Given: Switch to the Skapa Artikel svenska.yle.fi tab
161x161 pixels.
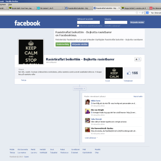Looking at the screenshot, I should (x=135, y=8).
